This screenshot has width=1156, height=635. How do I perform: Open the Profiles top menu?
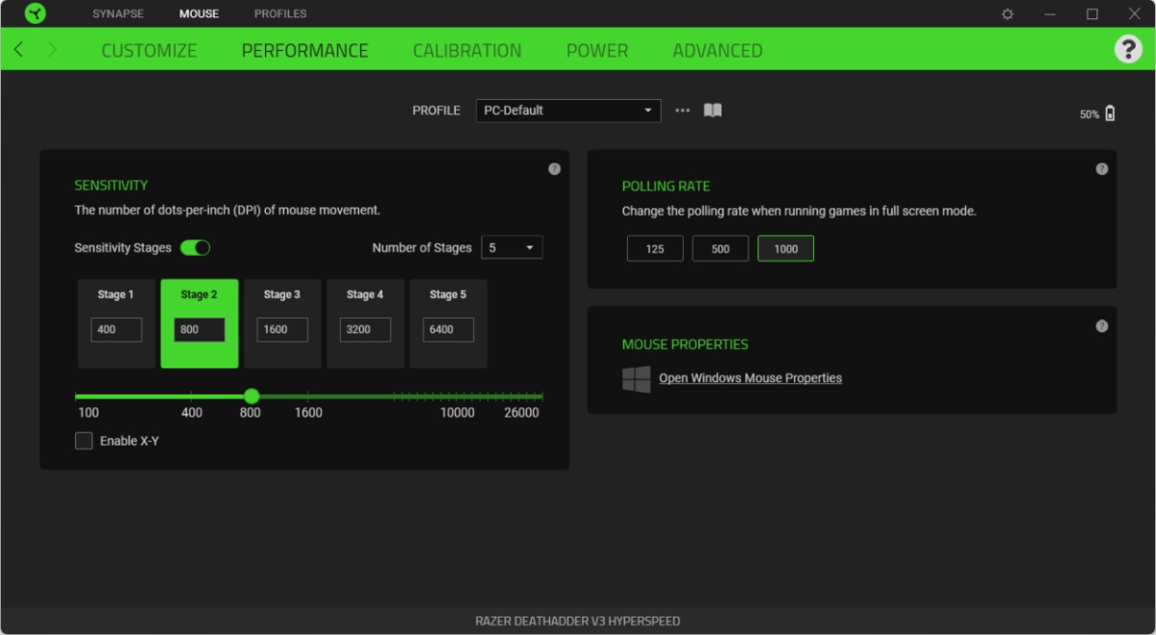tap(280, 13)
